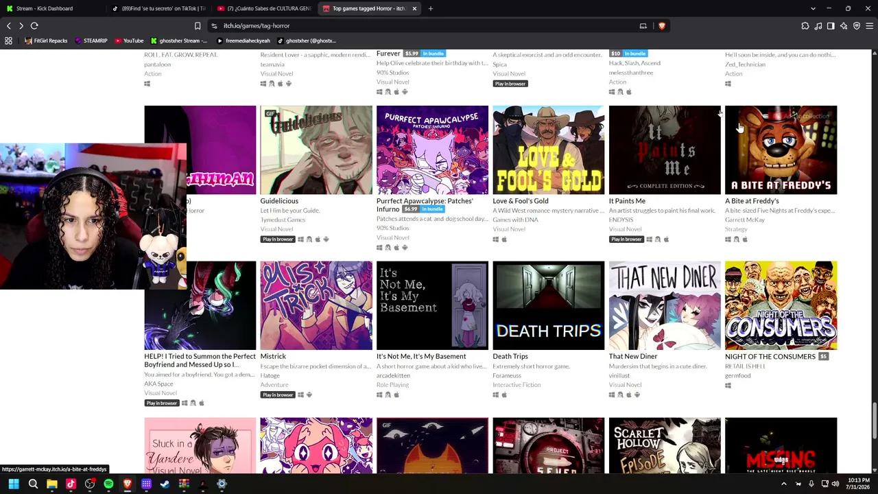
Task: Open the A Bite at Freddy's cover image
Action: [781, 150]
